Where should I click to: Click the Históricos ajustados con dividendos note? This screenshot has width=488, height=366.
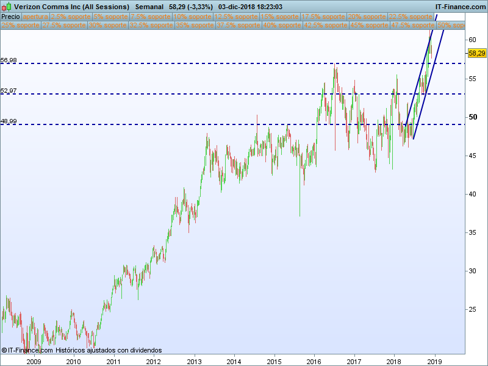tap(109, 350)
